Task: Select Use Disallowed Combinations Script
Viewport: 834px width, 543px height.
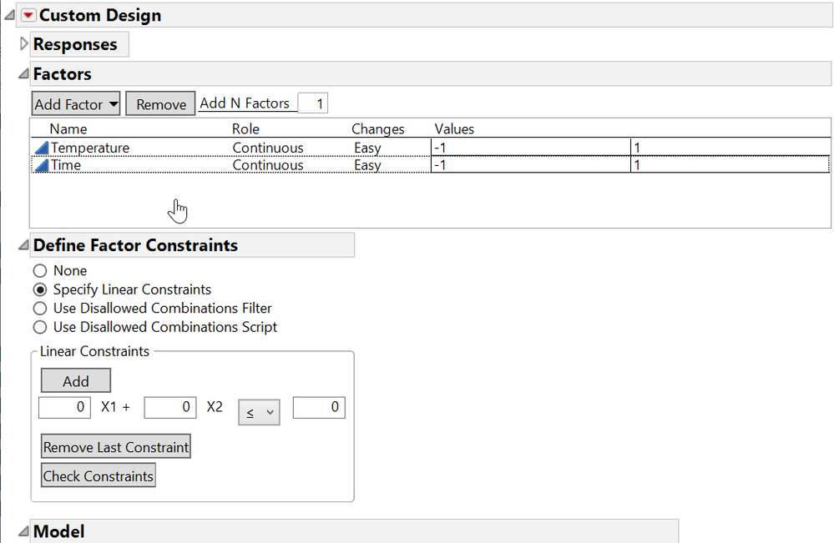Action: point(40,327)
